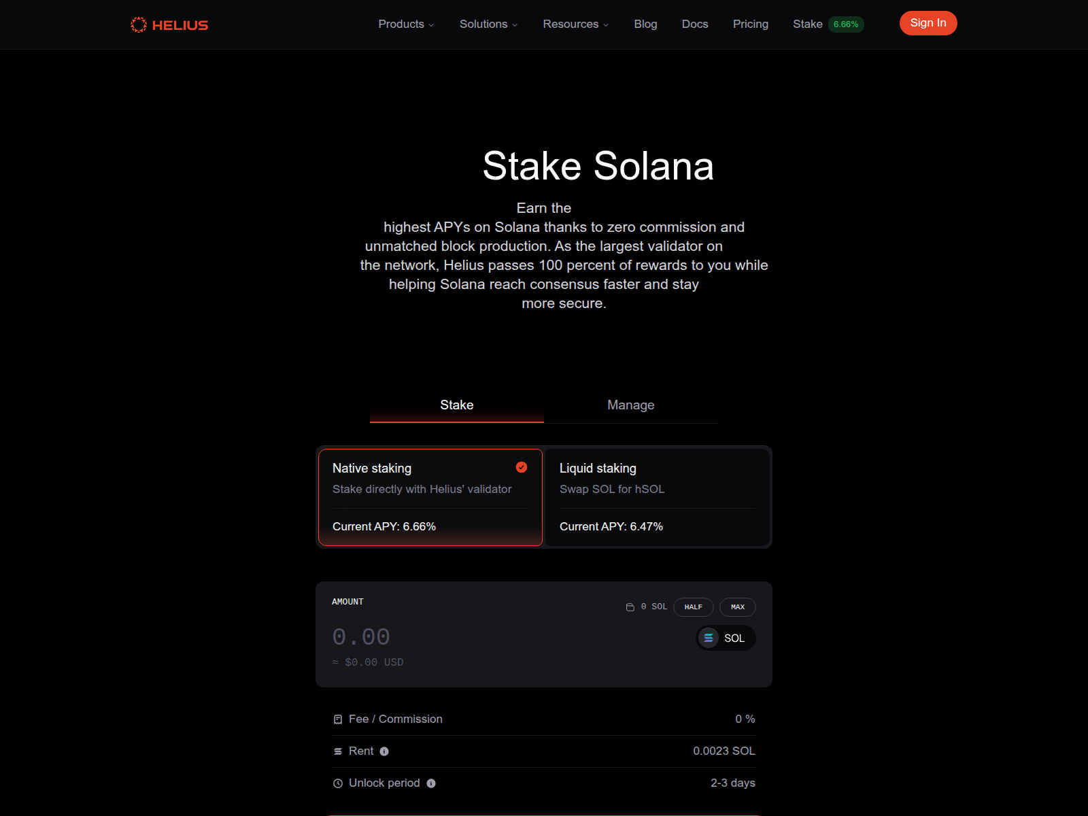The height and width of the screenshot is (816, 1088).
Task: Switch to the Stake tab
Action: tap(457, 405)
